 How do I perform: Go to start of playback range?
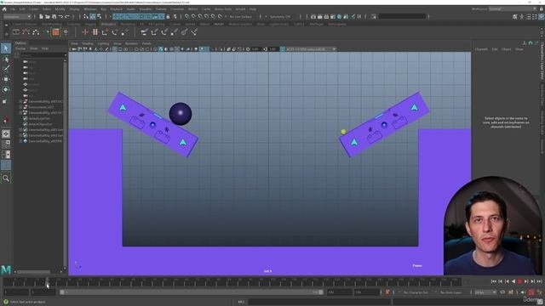tap(494, 281)
